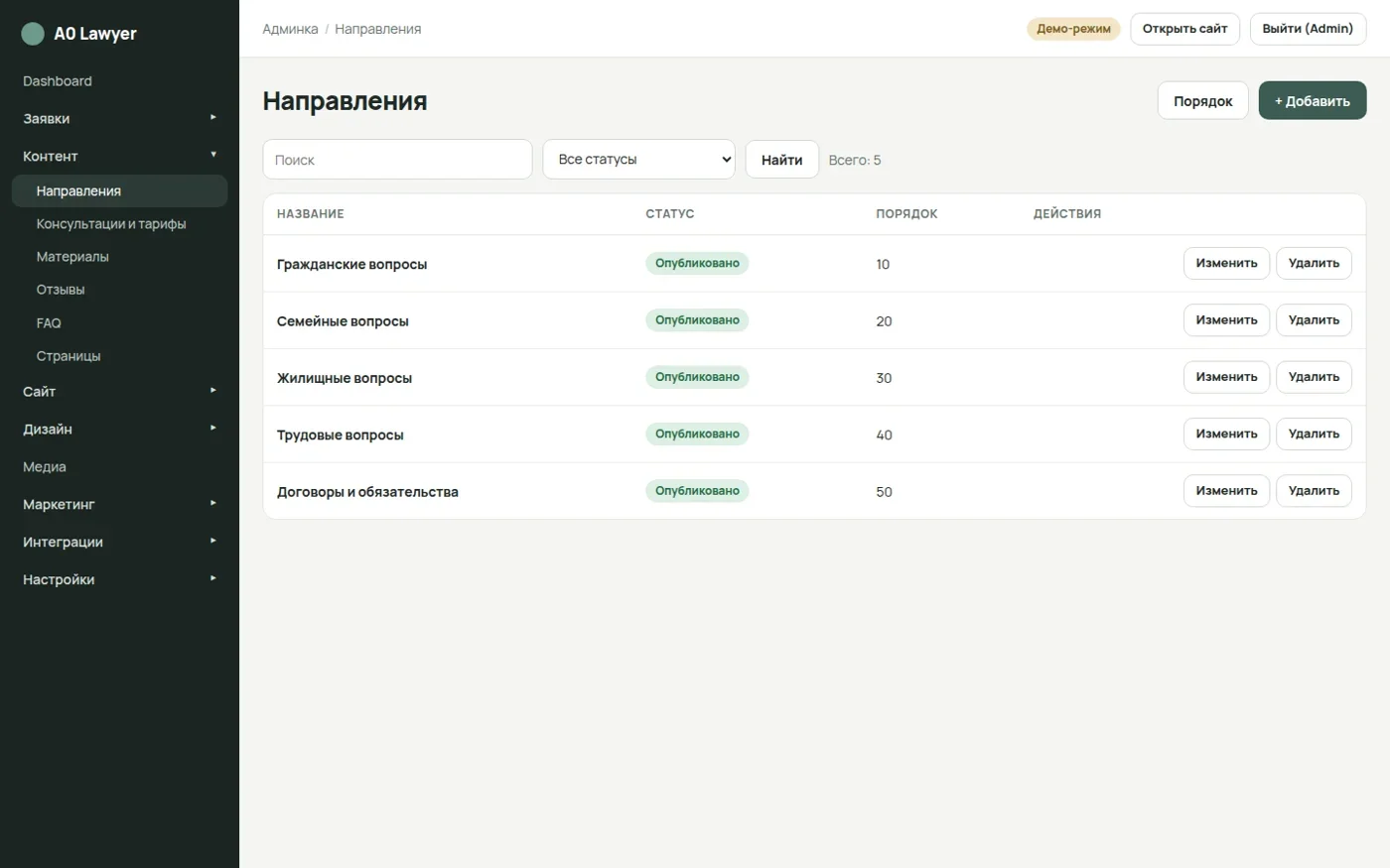Click Изменить for Семейные вопросы

pyautogui.click(x=1226, y=320)
